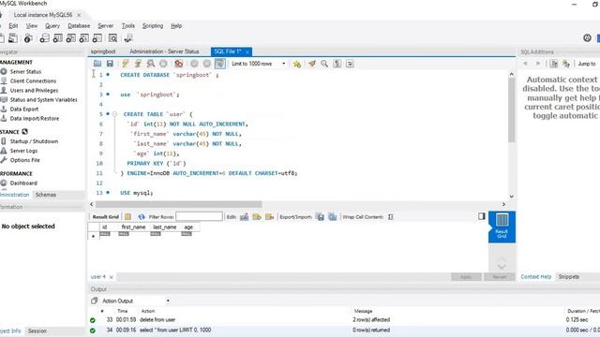The height and width of the screenshot is (337, 600).
Task: Open Users and Privileges
Action: (34, 90)
